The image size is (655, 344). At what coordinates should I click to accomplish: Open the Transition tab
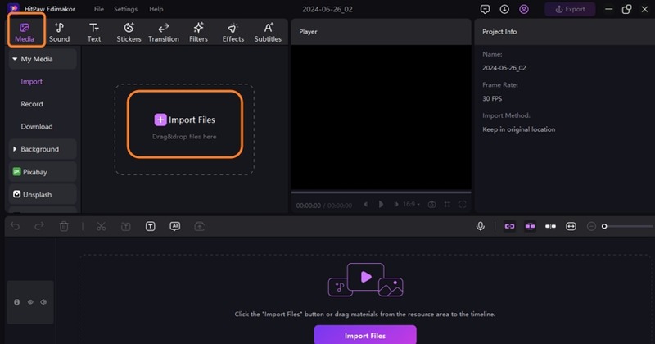pyautogui.click(x=163, y=32)
